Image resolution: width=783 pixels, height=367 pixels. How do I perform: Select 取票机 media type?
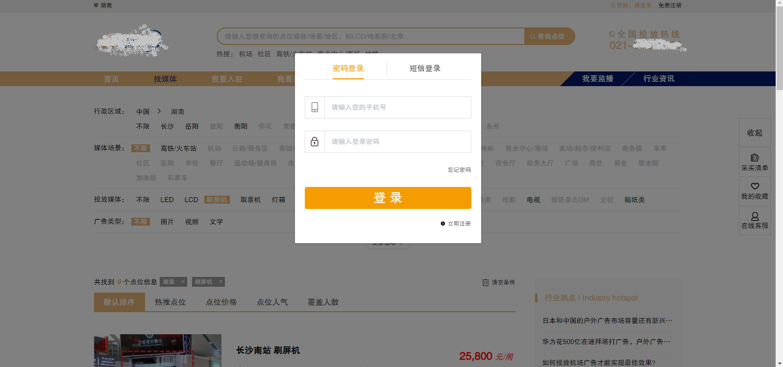[x=250, y=200]
